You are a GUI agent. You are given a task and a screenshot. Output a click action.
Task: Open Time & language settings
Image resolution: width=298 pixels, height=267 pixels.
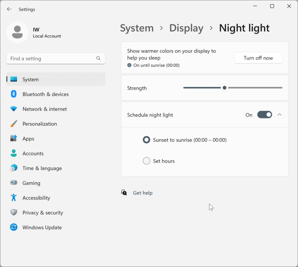(42, 168)
